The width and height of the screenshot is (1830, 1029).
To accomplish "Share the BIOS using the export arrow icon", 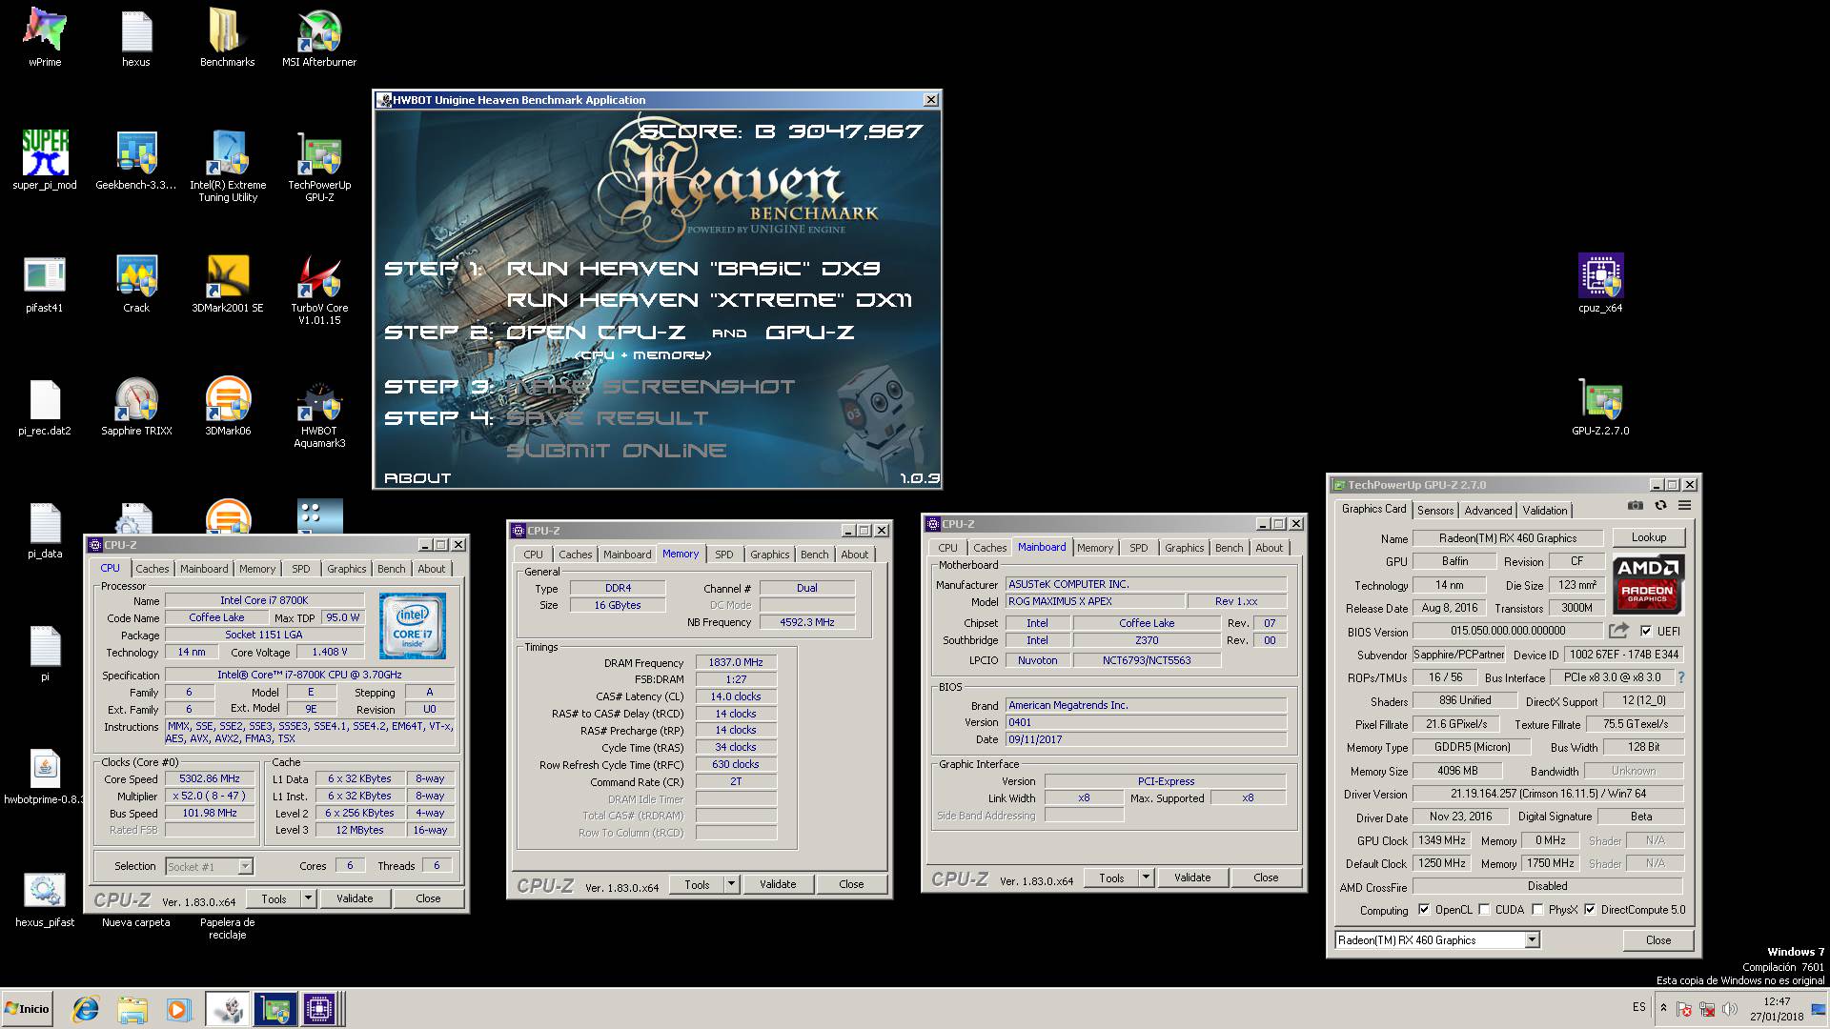I will click(1618, 631).
